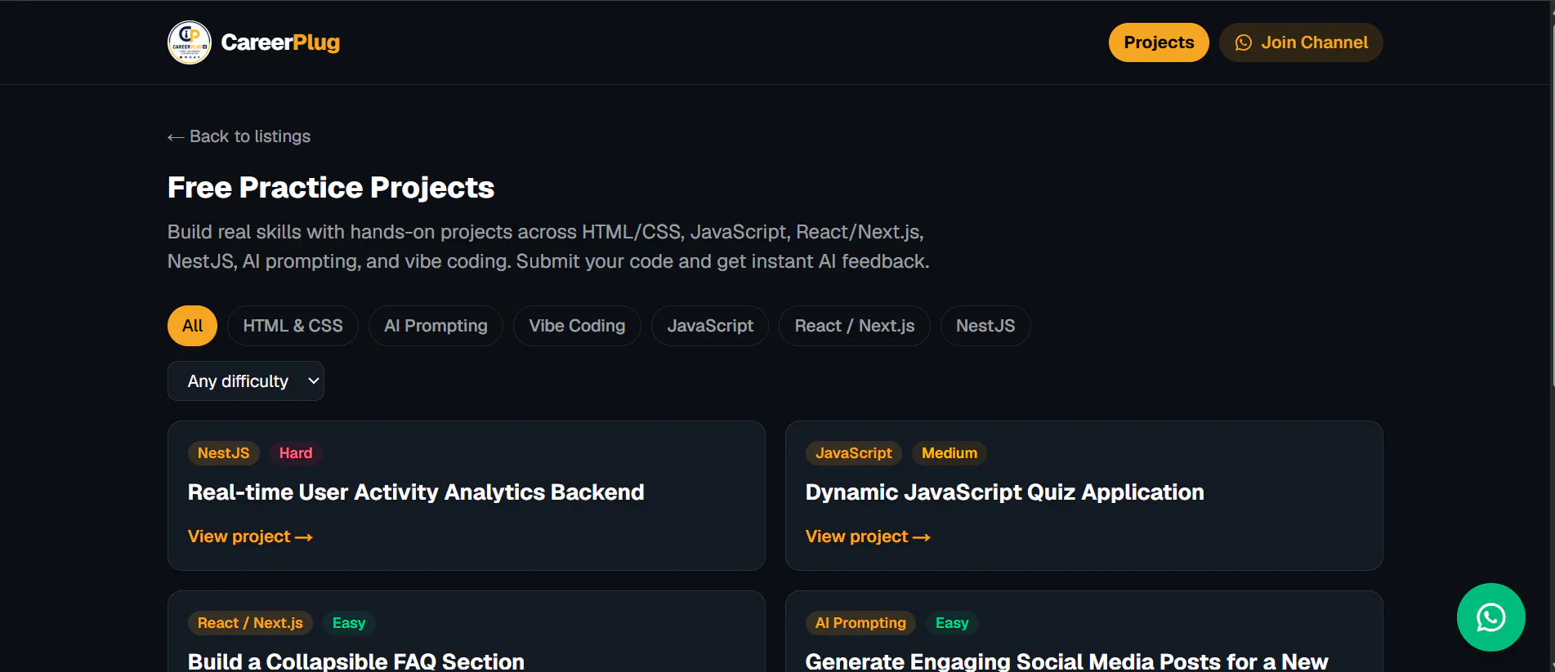Open Dynamic JavaScript Quiz Application title
This screenshot has height=672, width=1555.
(1004, 492)
